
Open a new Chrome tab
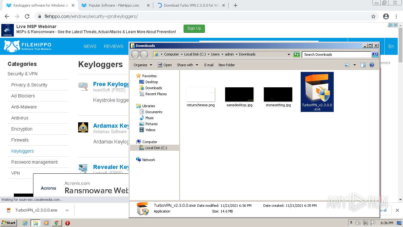pyautogui.click(x=235, y=5)
